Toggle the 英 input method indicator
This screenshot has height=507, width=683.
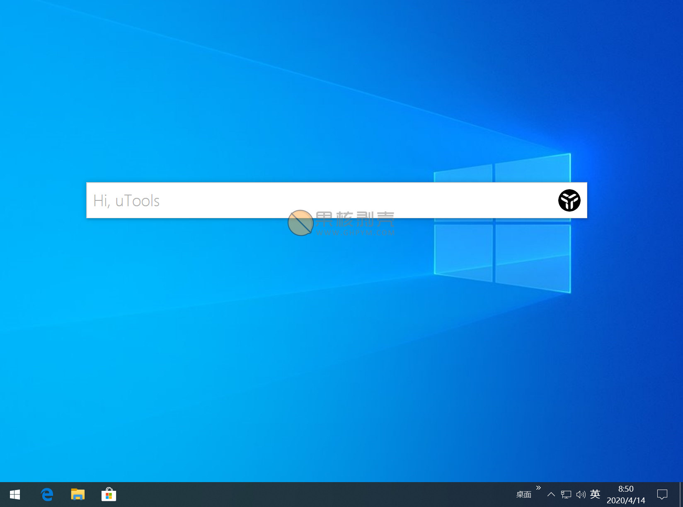coord(595,494)
